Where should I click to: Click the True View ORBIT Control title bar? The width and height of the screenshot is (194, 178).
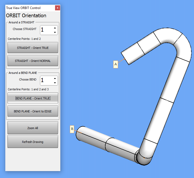coord(29,8)
